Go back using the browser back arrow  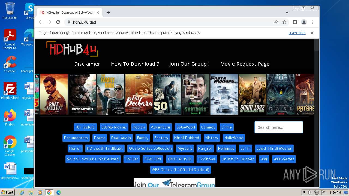point(41,22)
